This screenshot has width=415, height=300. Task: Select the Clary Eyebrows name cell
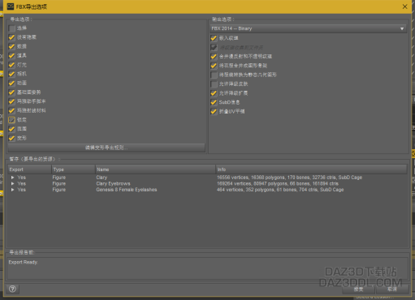click(x=113, y=183)
